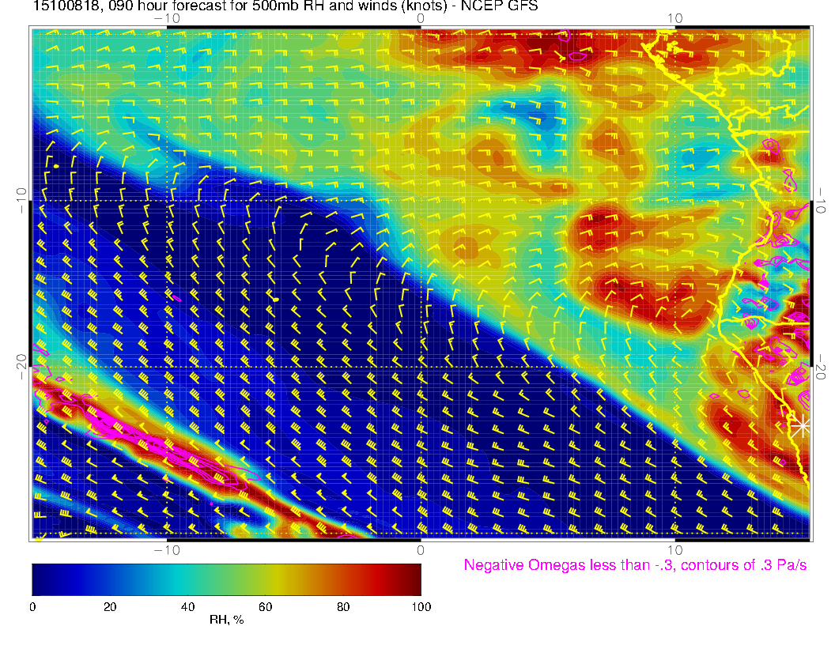Click the '-20' latitude label on the left axis
Image resolution: width=835 pixels, height=645 pixels.
21,367
